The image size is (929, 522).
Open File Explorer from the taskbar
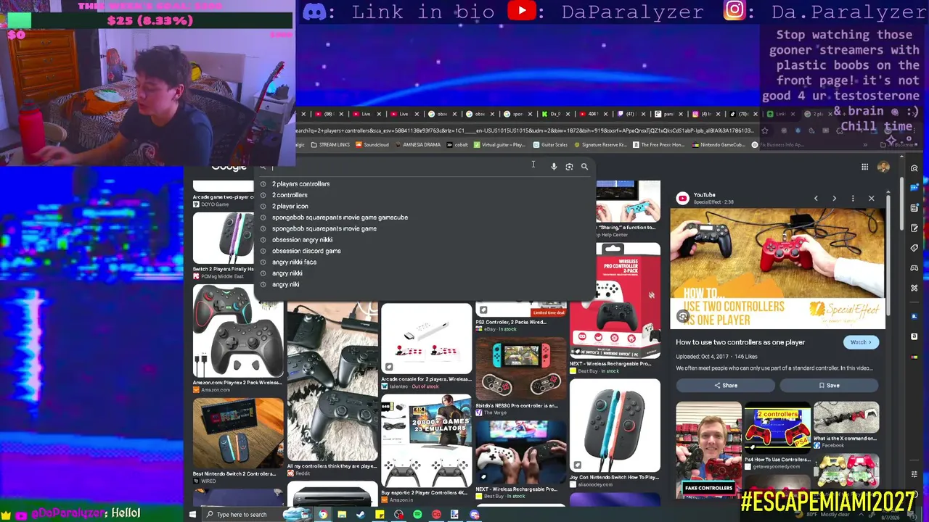click(x=342, y=515)
